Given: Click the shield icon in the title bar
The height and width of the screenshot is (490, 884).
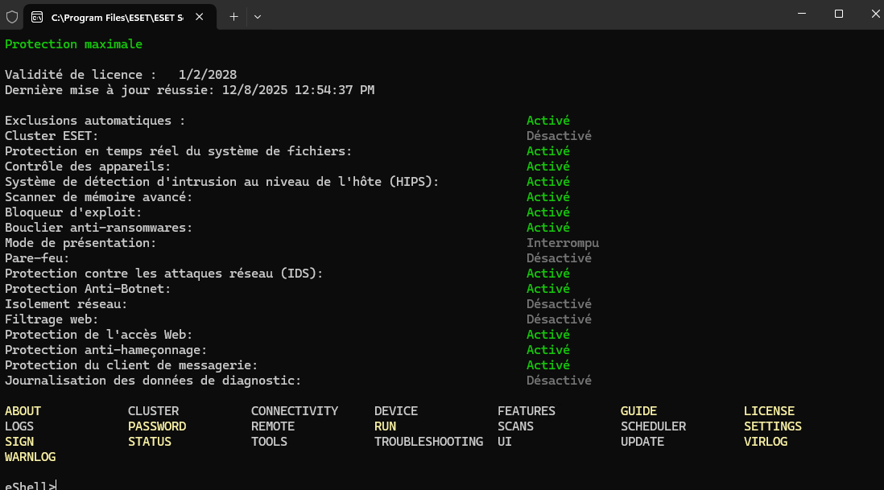Looking at the screenshot, I should 12,16.
